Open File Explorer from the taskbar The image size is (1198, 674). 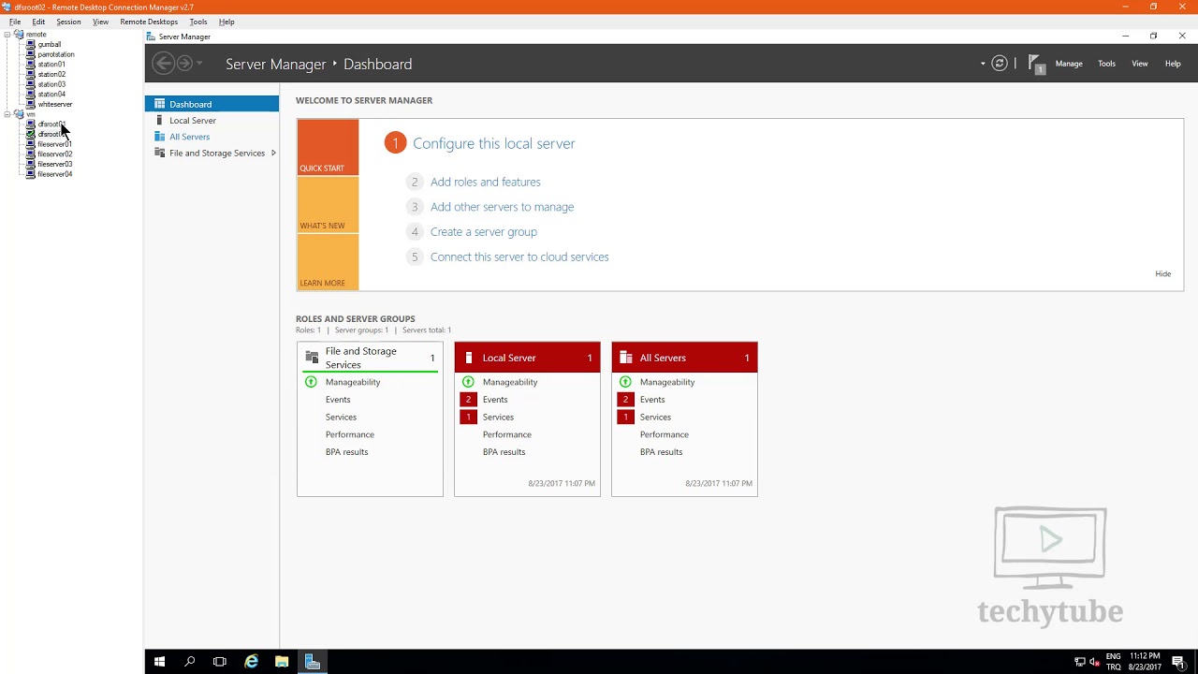point(282,662)
